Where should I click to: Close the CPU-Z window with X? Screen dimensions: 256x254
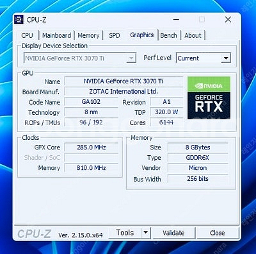pos(228,20)
